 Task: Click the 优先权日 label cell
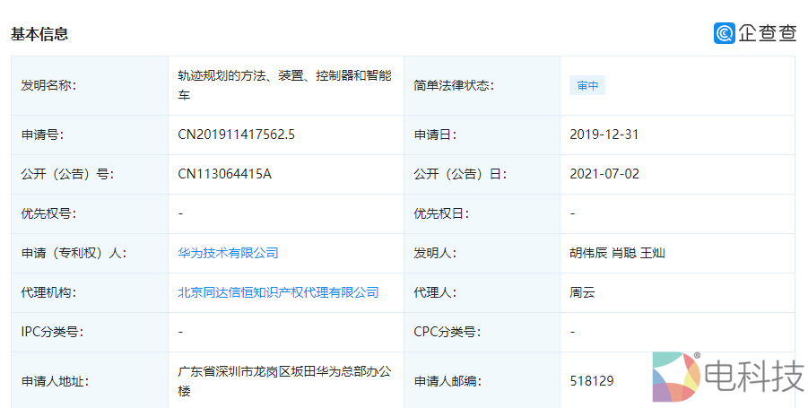(x=482, y=213)
